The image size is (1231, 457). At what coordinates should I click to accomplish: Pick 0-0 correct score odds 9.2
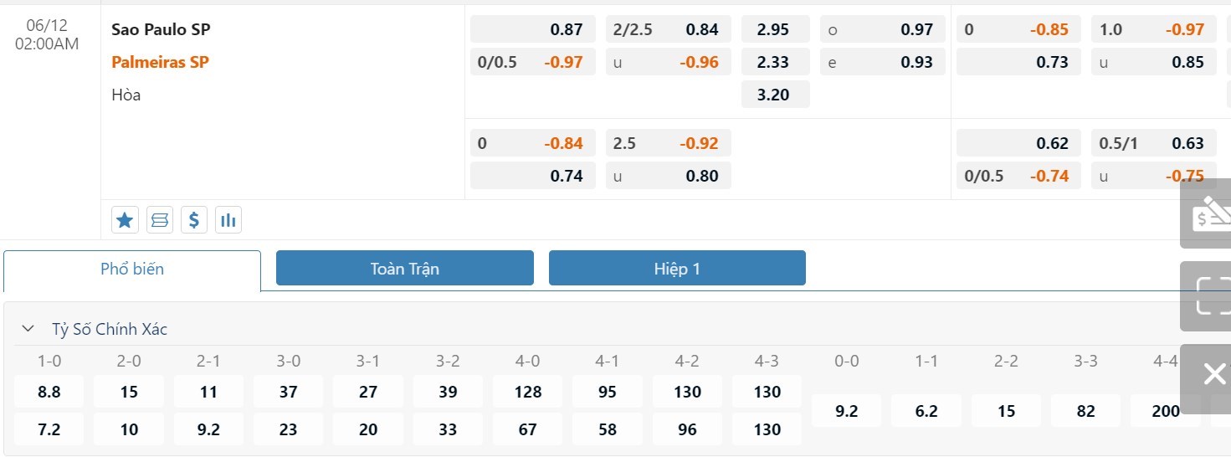(847, 411)
